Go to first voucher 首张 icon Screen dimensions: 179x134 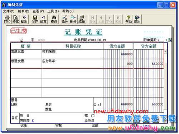(x=92, y=19)
